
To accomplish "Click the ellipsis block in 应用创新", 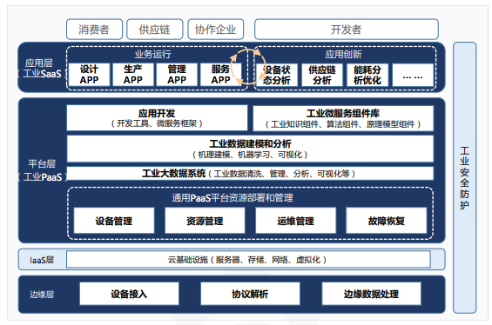I will (413, 75).
